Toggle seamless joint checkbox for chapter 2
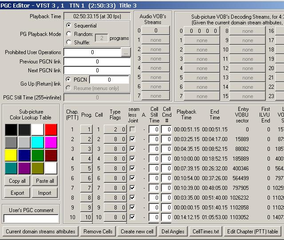This screenshot has width=284, height=240. [132, 139]
